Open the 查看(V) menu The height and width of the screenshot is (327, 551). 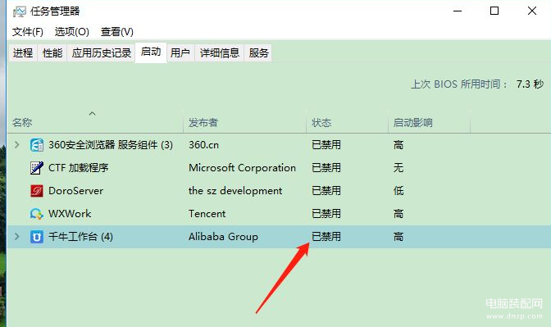click(117, 32)
